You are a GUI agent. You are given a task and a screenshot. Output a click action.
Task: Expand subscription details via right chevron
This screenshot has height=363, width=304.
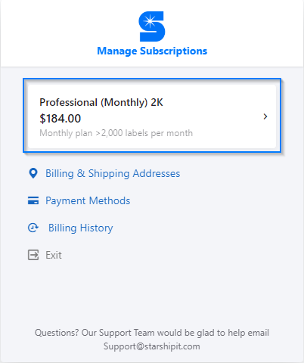265,116
